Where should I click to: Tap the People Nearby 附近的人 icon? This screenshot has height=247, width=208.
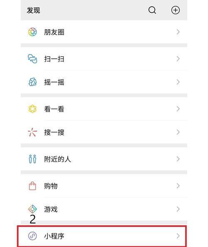pyautogui.click(x=32, y=159)
